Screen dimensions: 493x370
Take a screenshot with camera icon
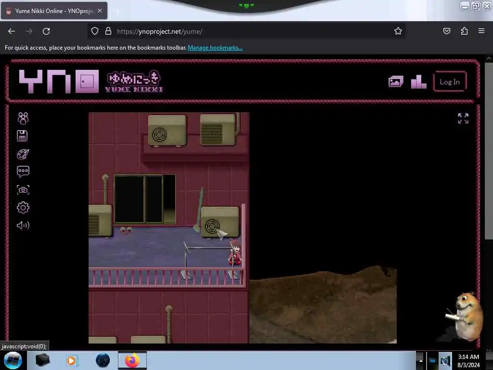pos(23,190)
